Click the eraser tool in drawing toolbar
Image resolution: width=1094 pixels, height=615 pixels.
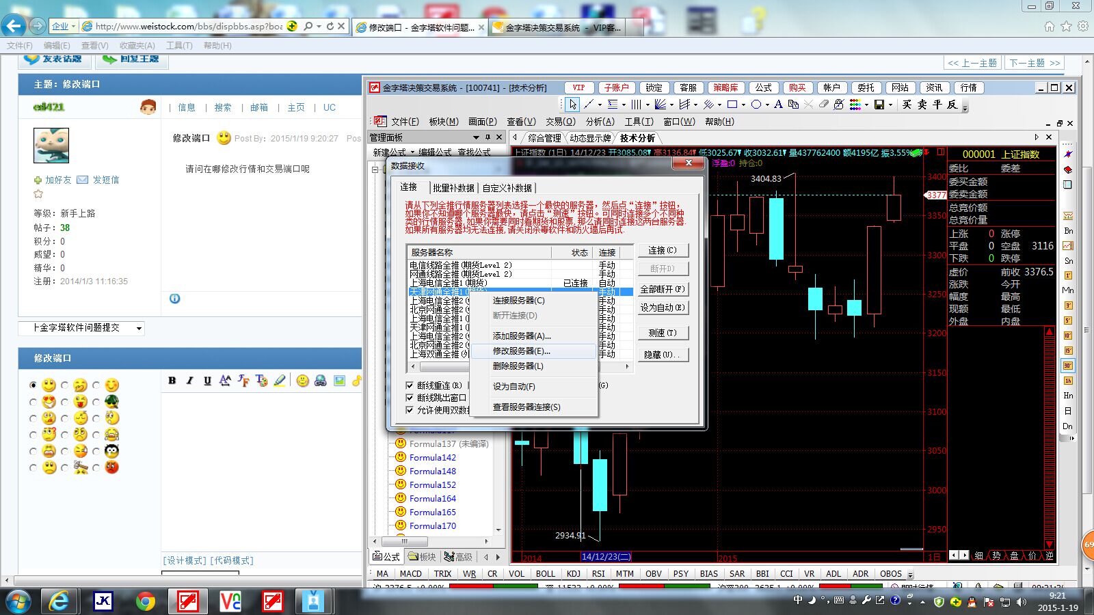tap(824, 105)
